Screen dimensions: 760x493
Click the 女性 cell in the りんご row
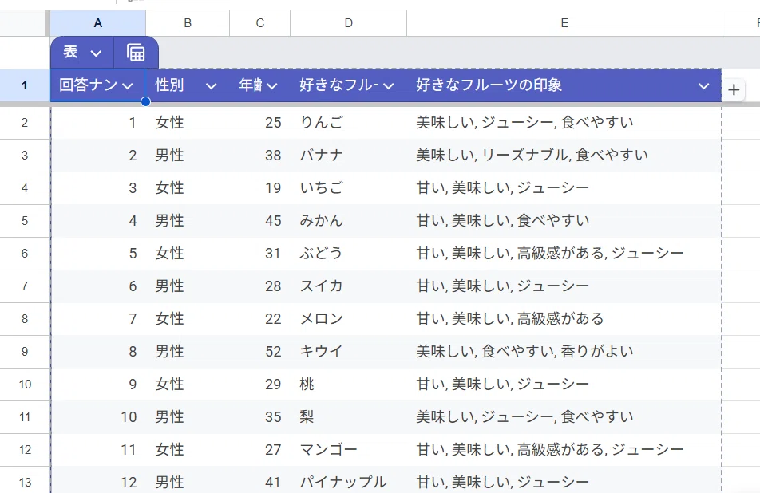(188, 123)
